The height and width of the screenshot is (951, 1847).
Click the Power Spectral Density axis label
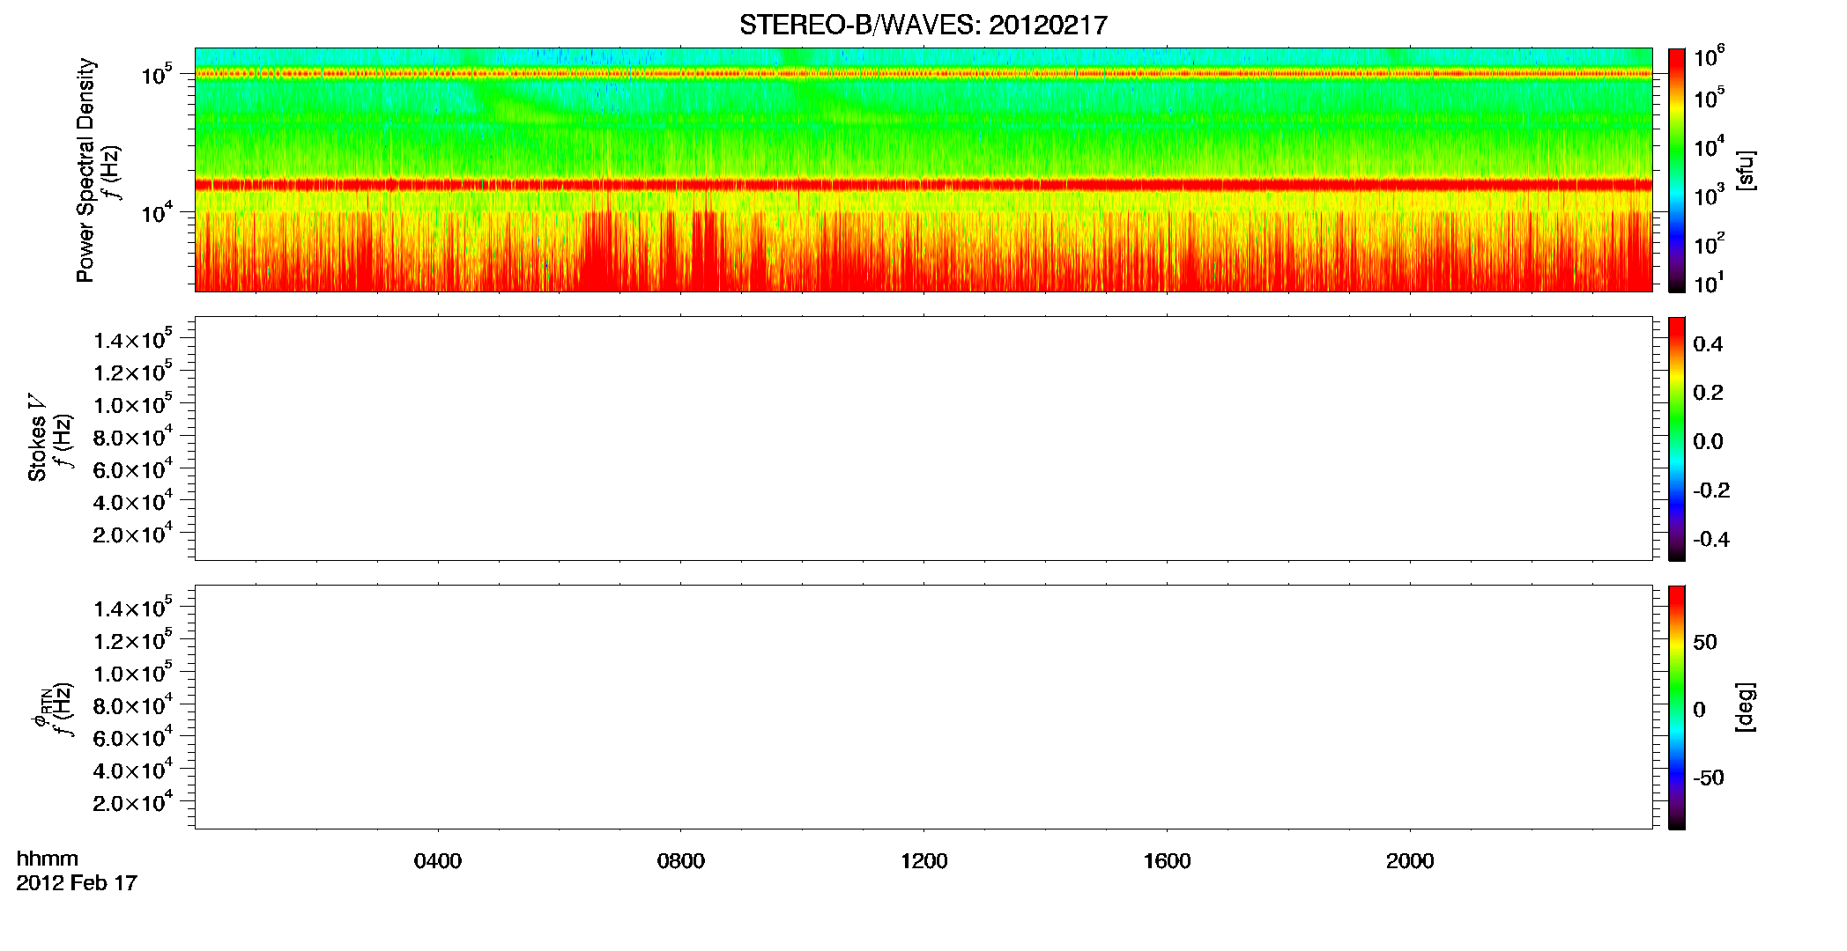pyautogui.click(x=85, y=170)
